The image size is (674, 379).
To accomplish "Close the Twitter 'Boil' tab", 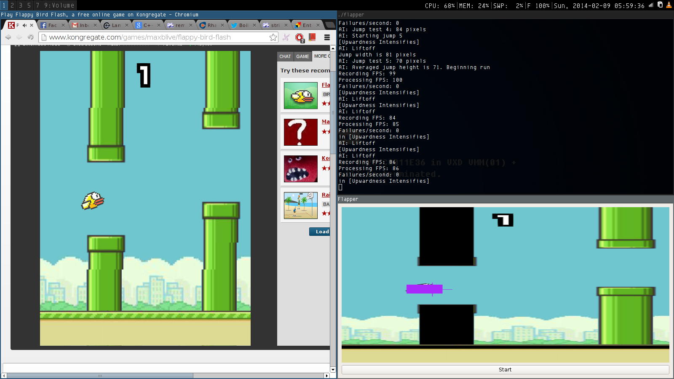I will click(254, 25).
